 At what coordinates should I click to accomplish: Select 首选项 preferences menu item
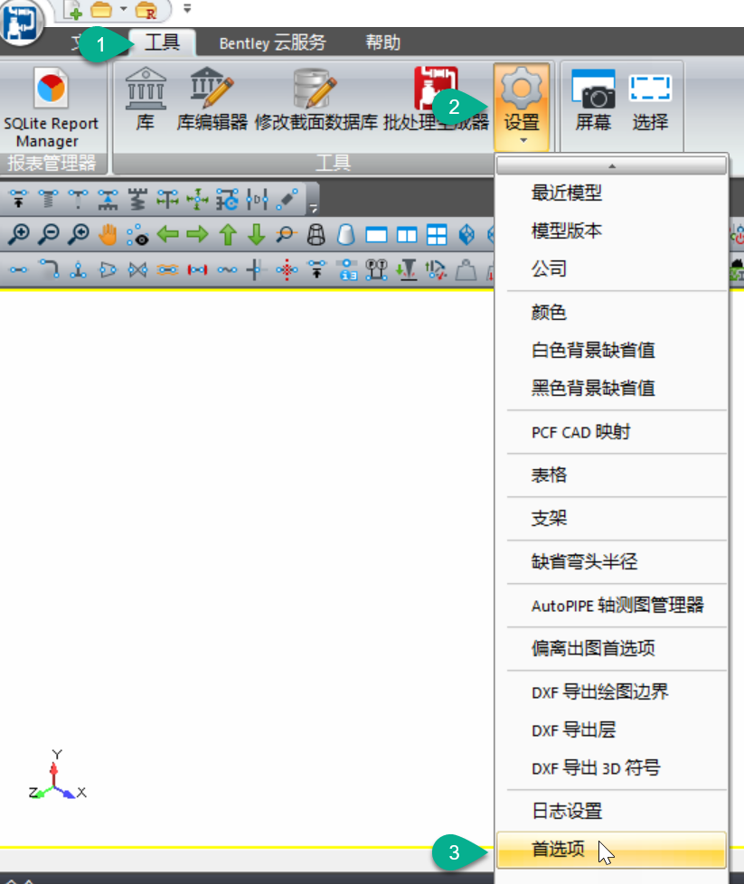pyautogui.click(x=611, y=850)
